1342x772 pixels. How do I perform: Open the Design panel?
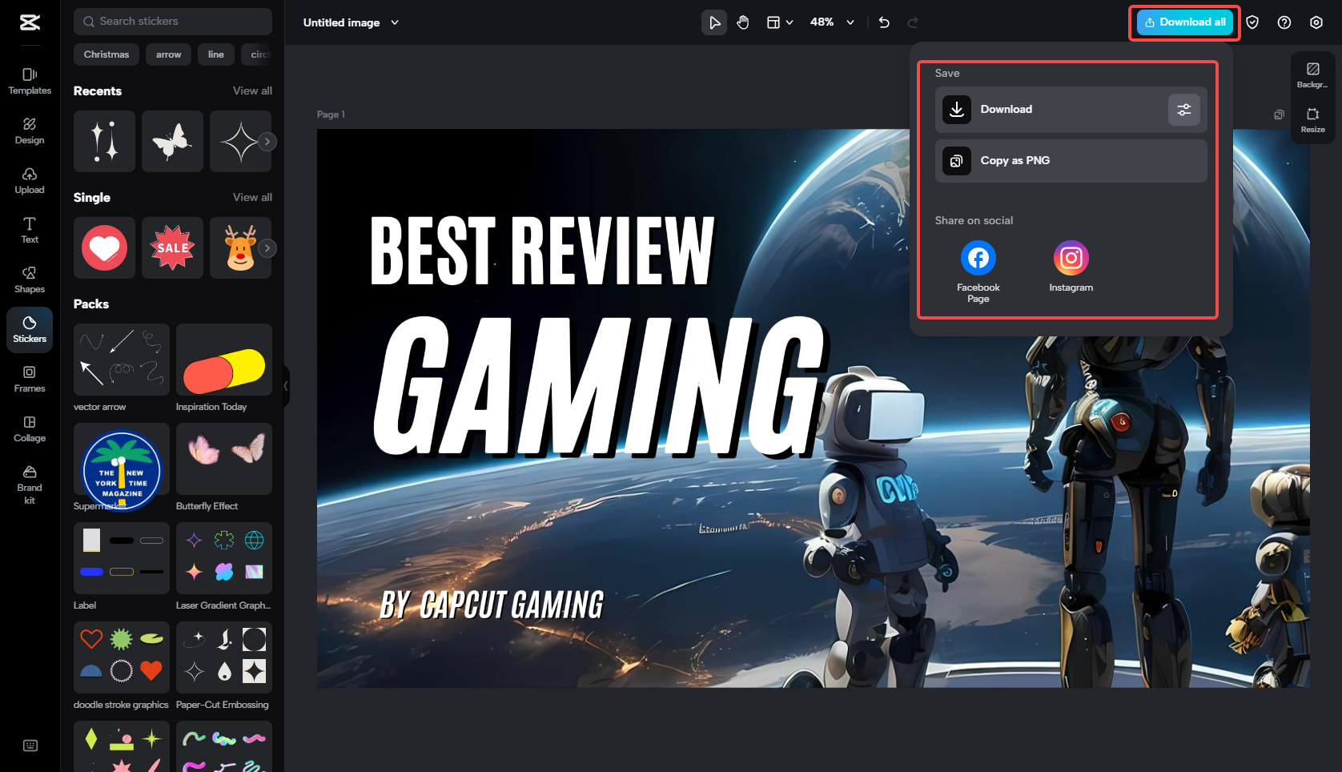pos(30,131)
